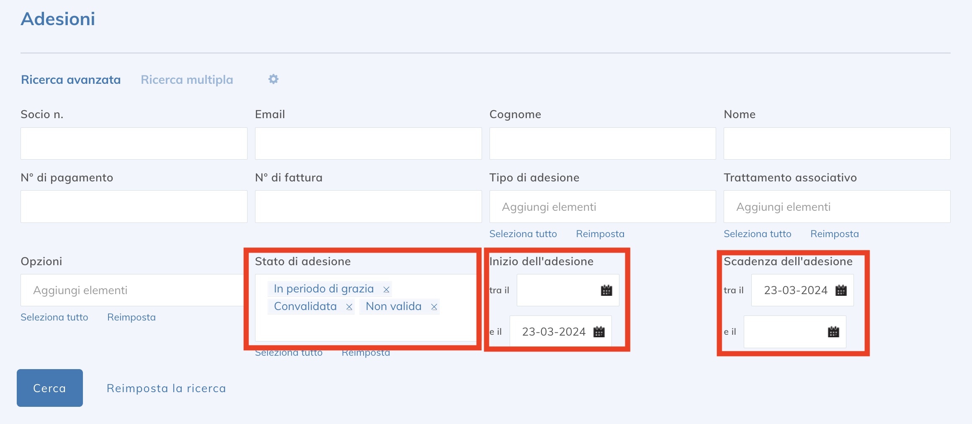The image size is (972, 424).
Task: Click 'Reimposta' under Trattamento associativo
Action: [834, 234]
